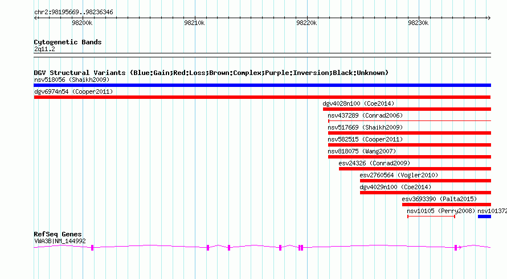Click the 98230k ruler tick label
This screenshot has height=279, width=507.
pyautogui.click(x=418, y=23)
